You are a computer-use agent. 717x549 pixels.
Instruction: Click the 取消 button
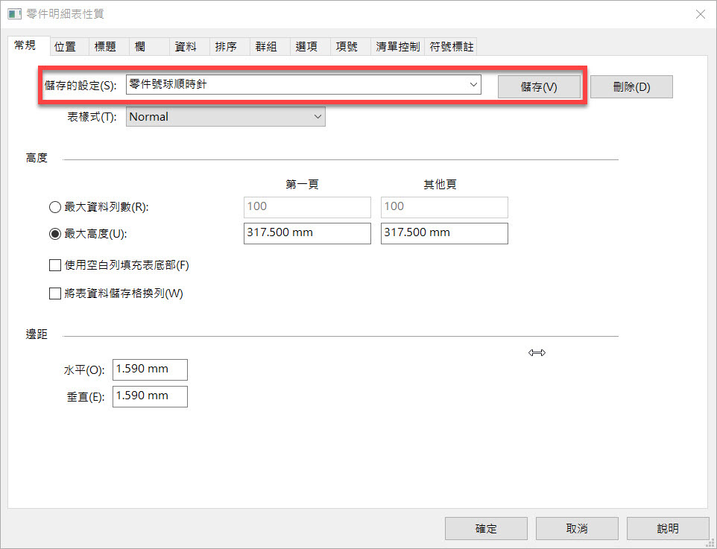(577, 529)
